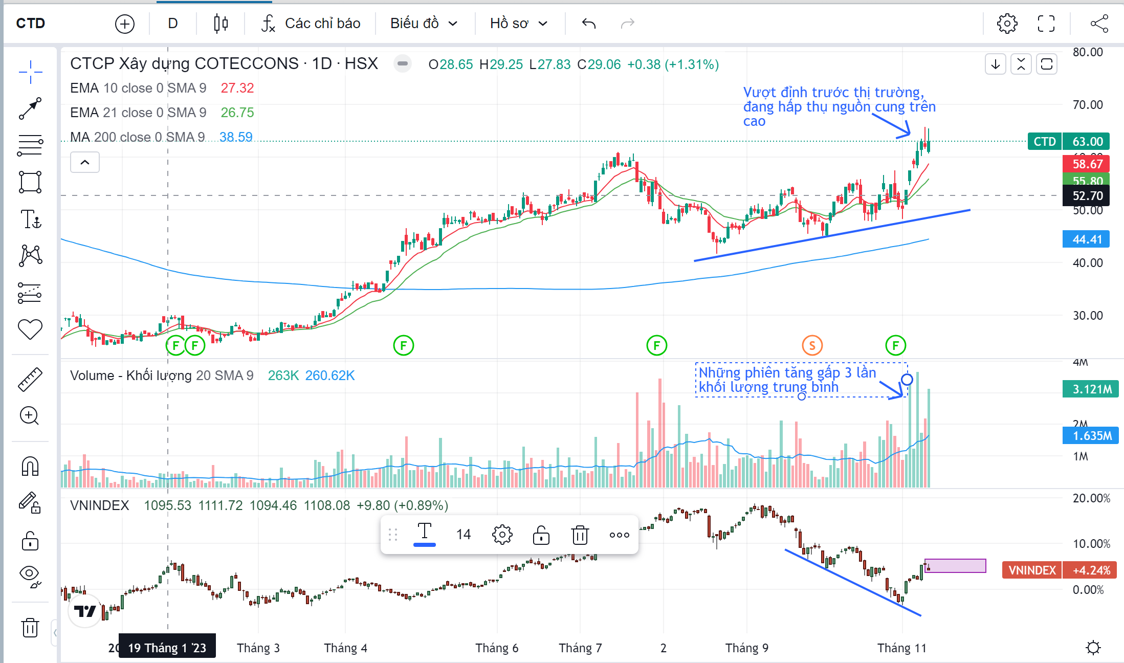Viewport: 1124px width, 663px height.
Task: Toggle magnet mode snapping
Action: coord(30,467)
